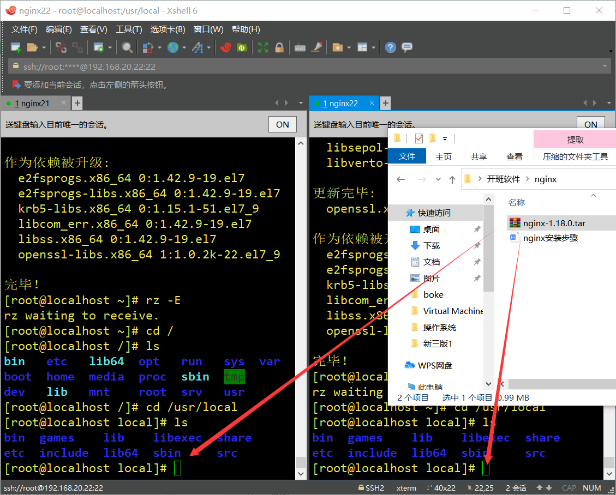
Task: Go back using Explorer's left arrow
Action: click(400, 179)
